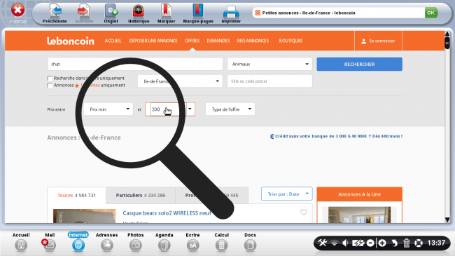Screen dimensions: 455x256
Task: Open the 'Type de l'offre' dropdown
Action: [x=230, y=109]
